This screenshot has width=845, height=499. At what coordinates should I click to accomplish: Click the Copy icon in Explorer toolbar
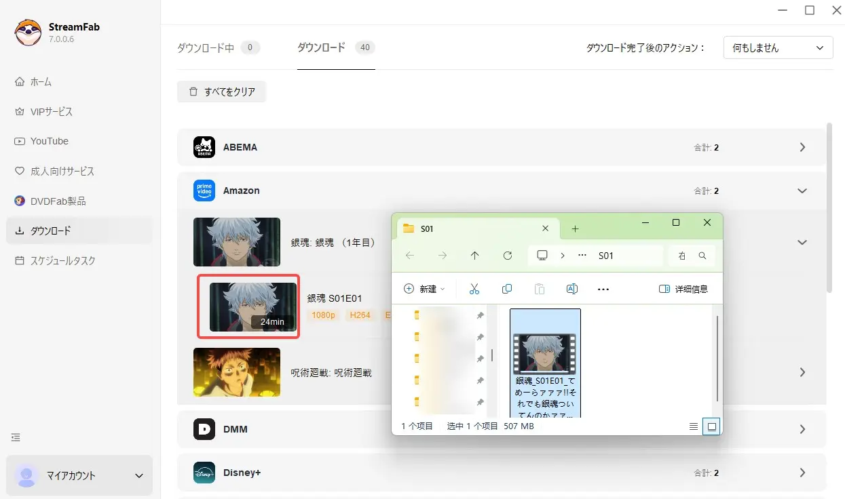507,289
